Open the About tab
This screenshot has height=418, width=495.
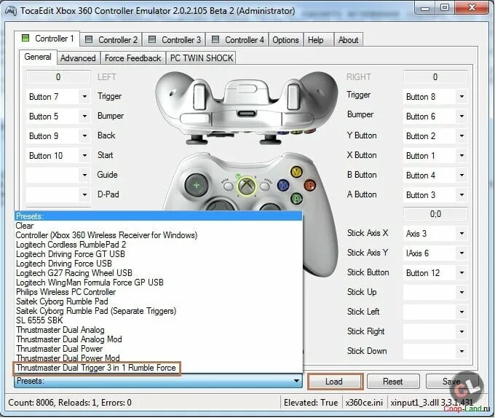pyautogui.click(x=348, y=40)
